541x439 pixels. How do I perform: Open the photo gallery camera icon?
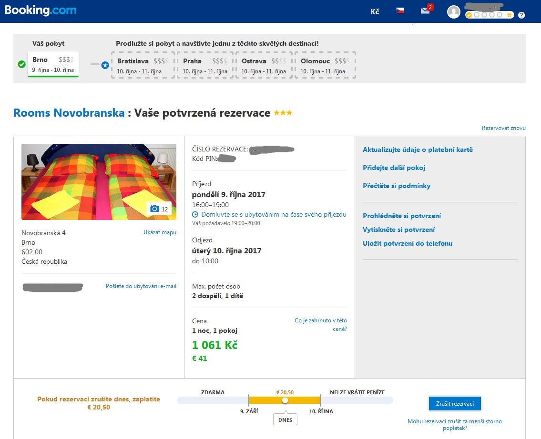[154, 209]
